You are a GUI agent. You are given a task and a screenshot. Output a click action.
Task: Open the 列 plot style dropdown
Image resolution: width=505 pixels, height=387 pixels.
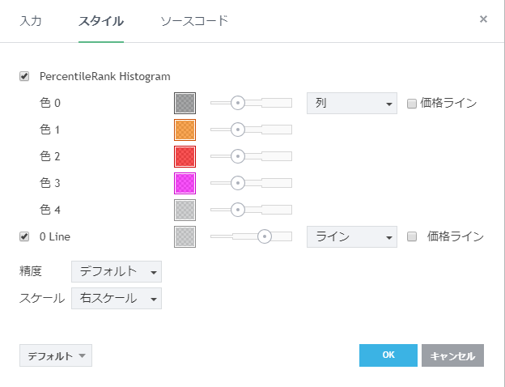click(x=351, y=103)
